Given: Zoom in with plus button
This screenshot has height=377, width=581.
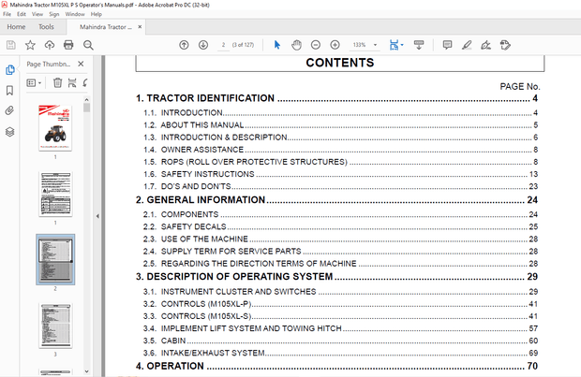Looking at the screenshot, I should click(x=335, y=45).
